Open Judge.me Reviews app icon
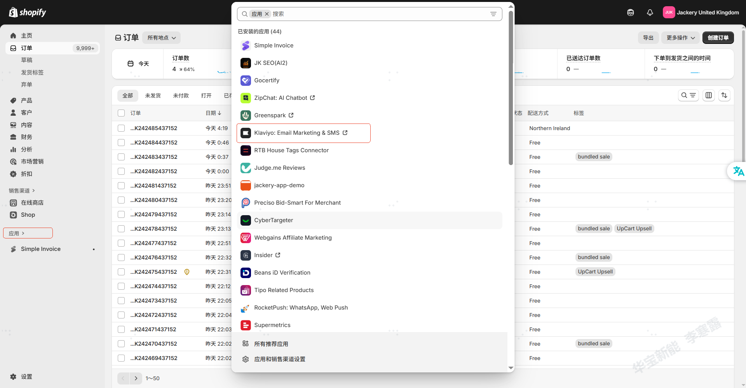This screenshot has width=746, height=388. tap(246, 168)
